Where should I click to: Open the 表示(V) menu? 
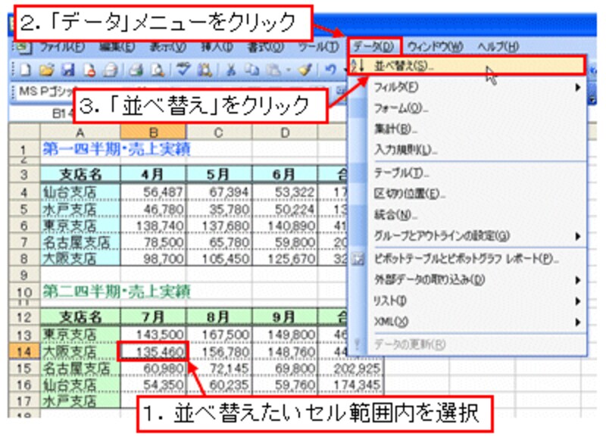click(x=167, y=47)
